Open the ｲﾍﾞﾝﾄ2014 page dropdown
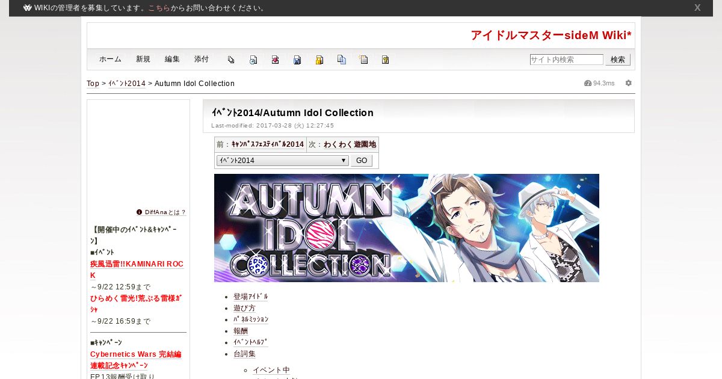Screen dimensions: 722x379 pyautogui.click(x=282, y=161)
